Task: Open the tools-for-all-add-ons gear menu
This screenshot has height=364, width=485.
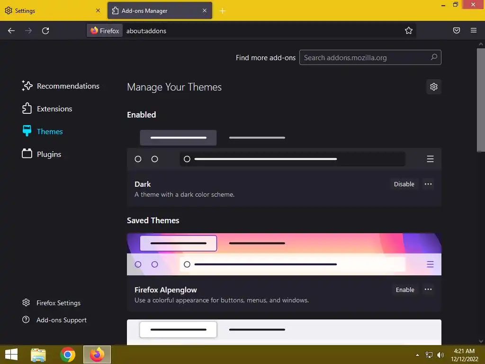Action: point(434,87)
